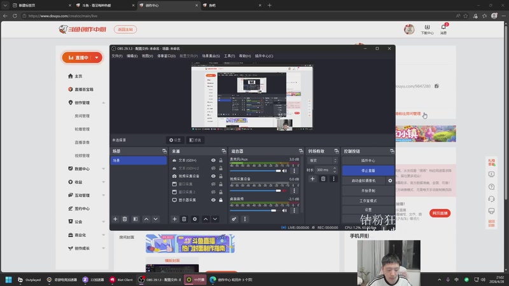Open dropdown arrow on 直播中 button
The height and width of the screenshot is (286, 509).
click(97, 58)
